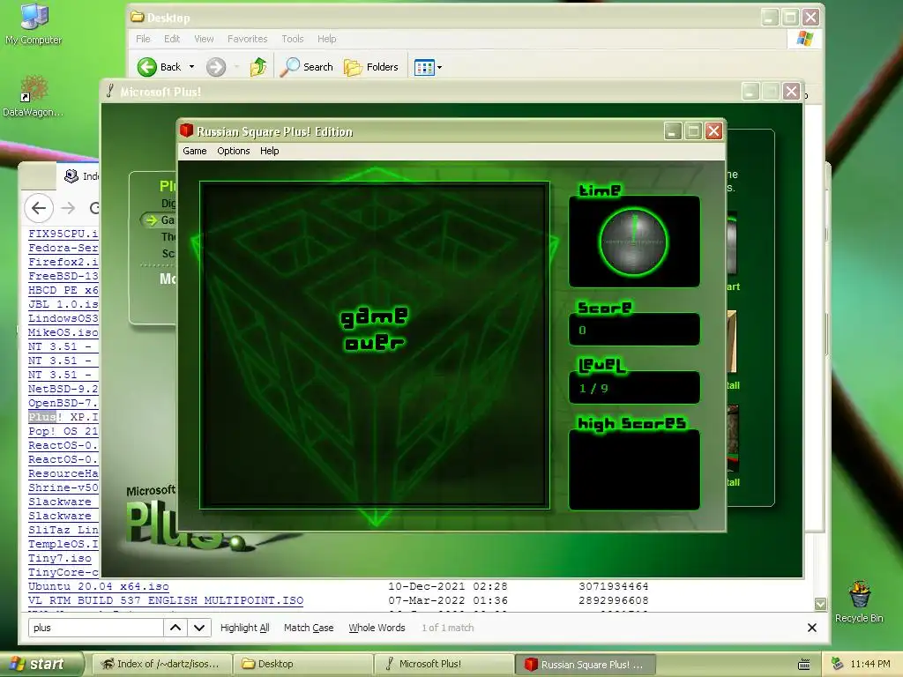Image resolution: width=903 pixels, height=677 pixels.
Task: Click the Pop! OS link
Action: (x=63, y=431)
